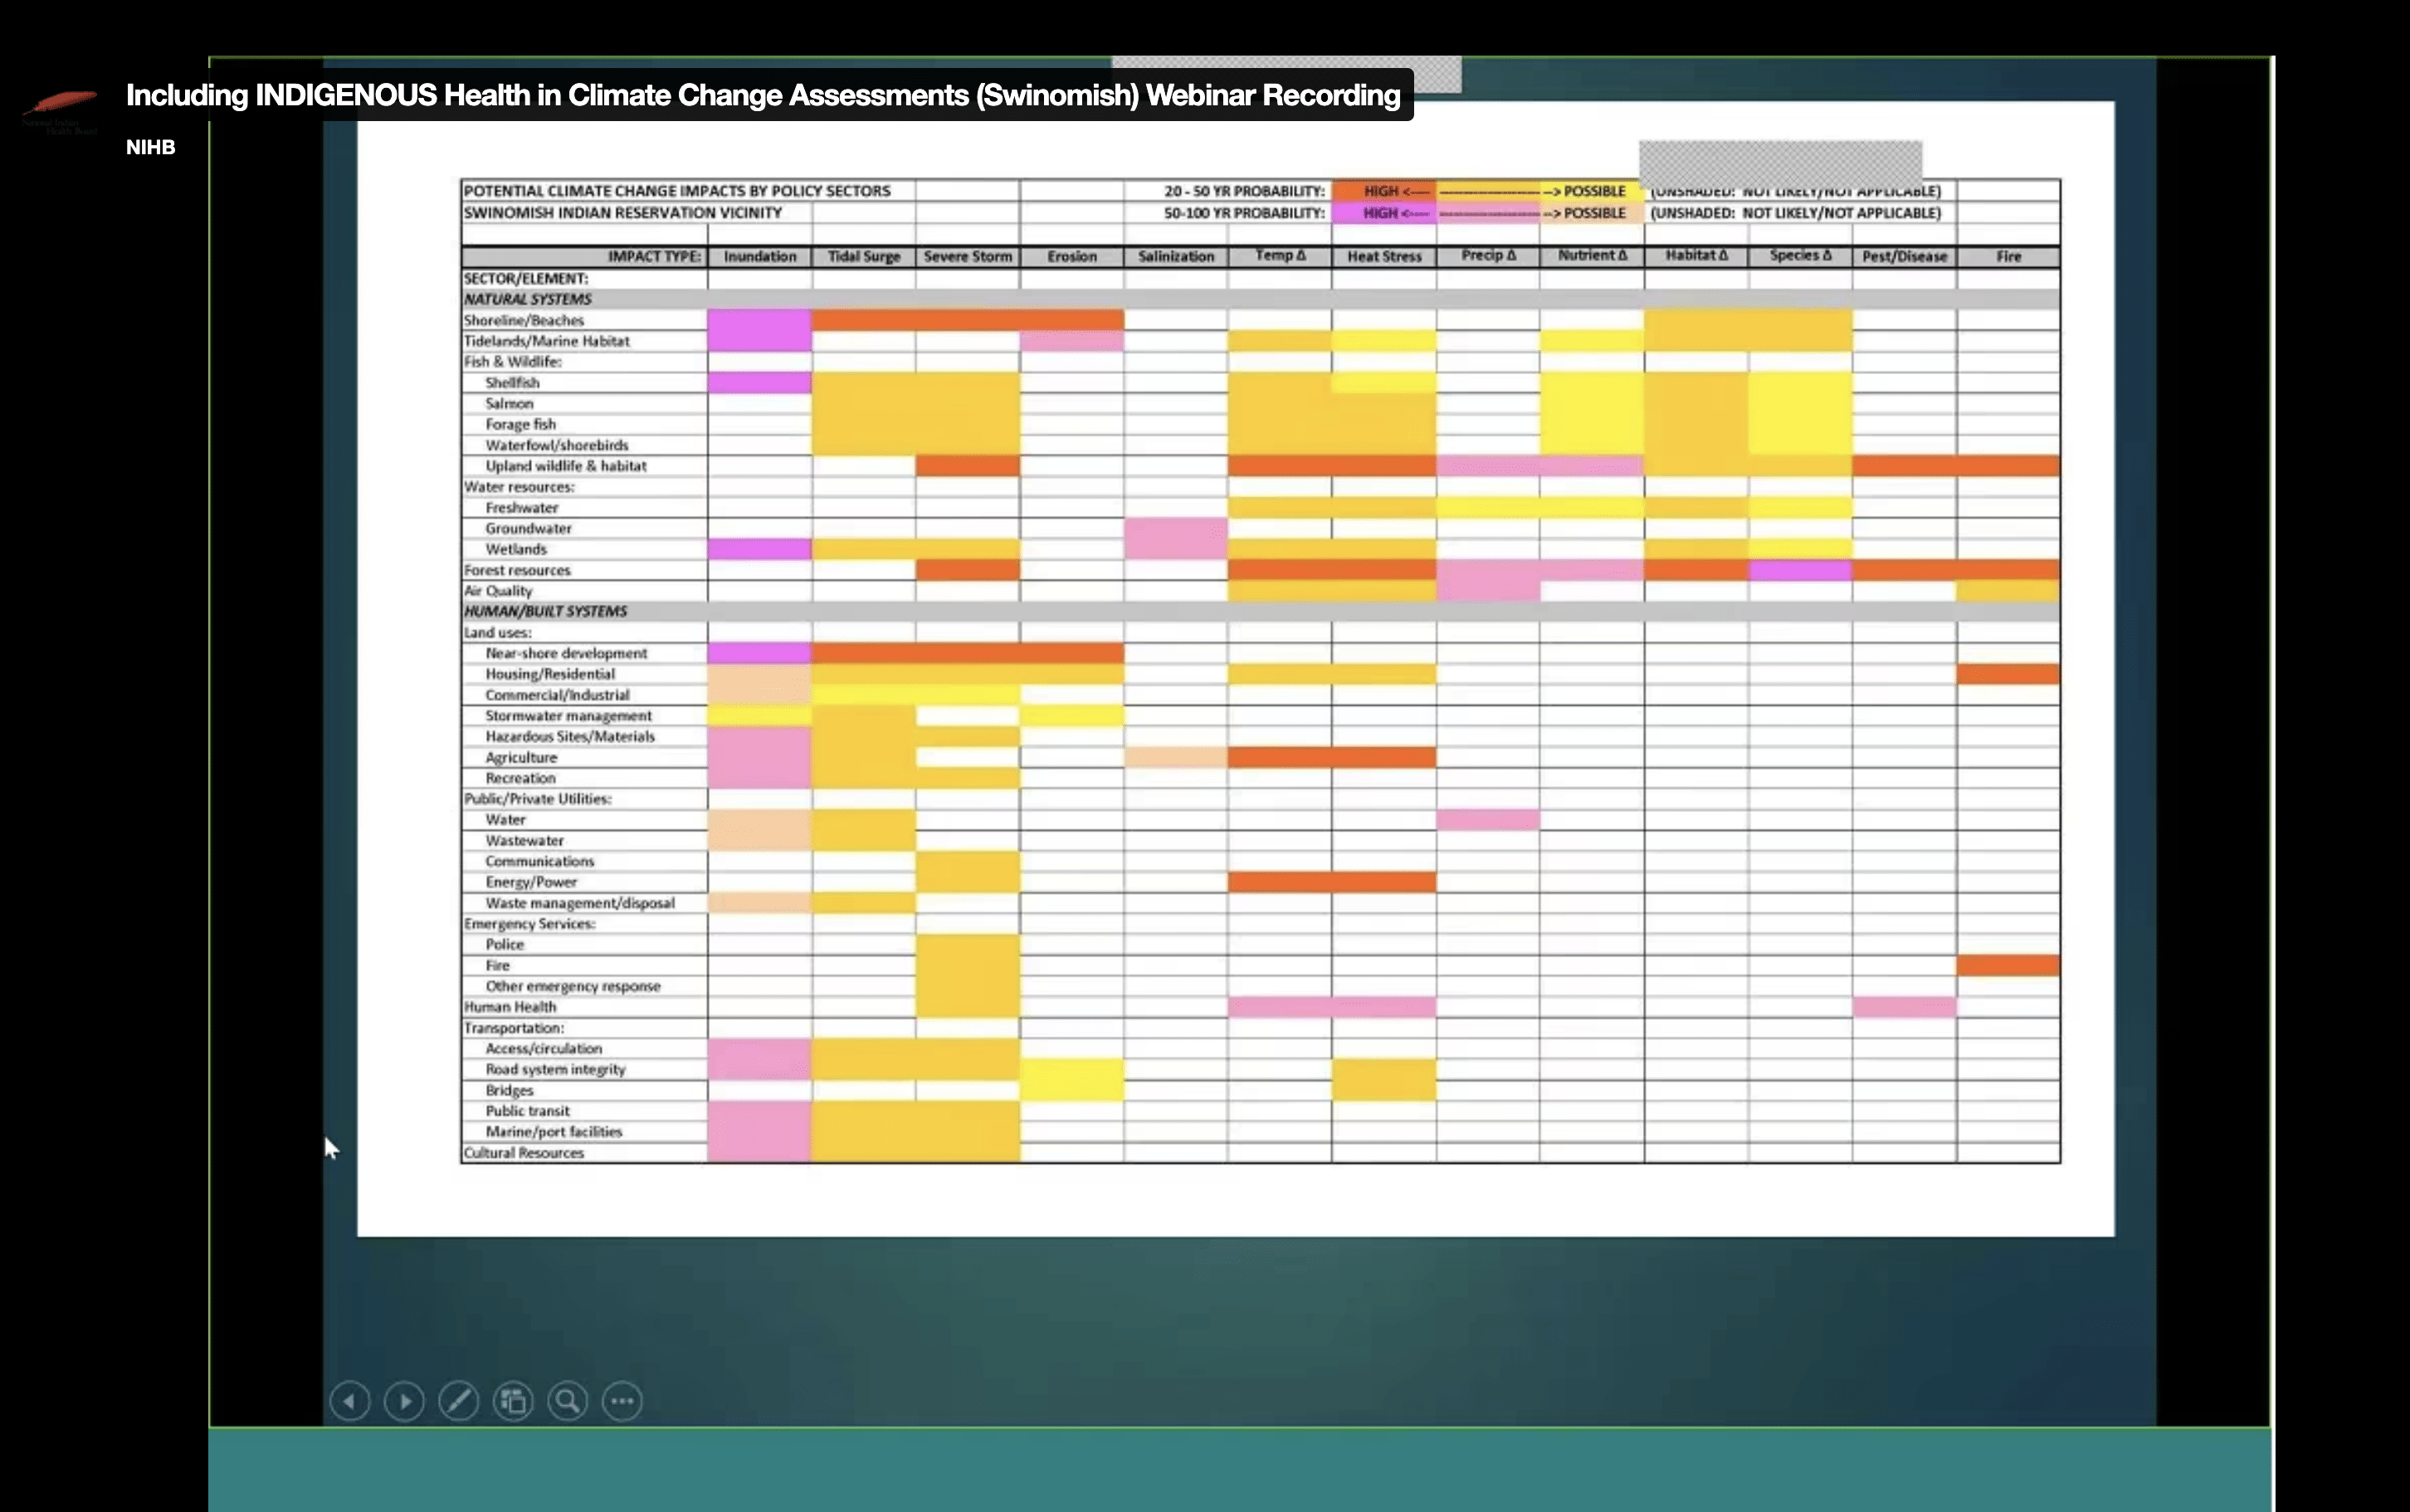Viewport: 2410px width, 1512px height.
Task: Select the Cultural Resources row label
Action: click(523, 1152)
